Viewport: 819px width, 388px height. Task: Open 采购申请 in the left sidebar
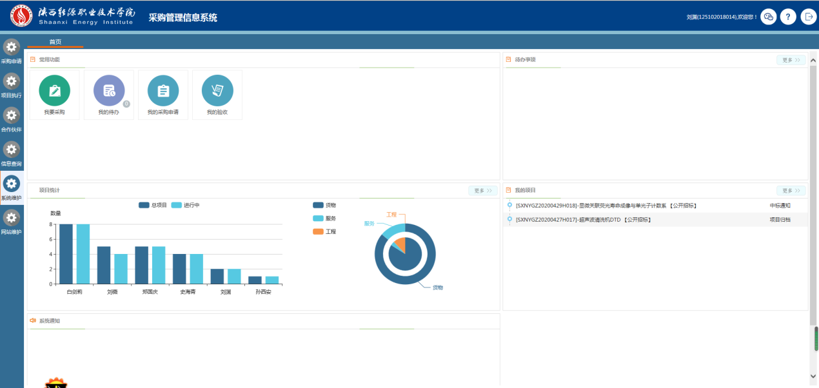coord(12,52)
